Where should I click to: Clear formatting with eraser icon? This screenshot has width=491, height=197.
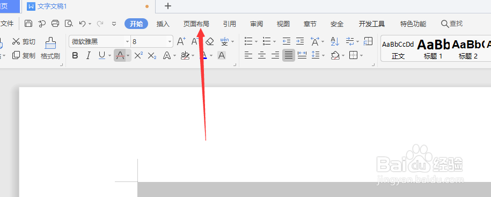209,41
